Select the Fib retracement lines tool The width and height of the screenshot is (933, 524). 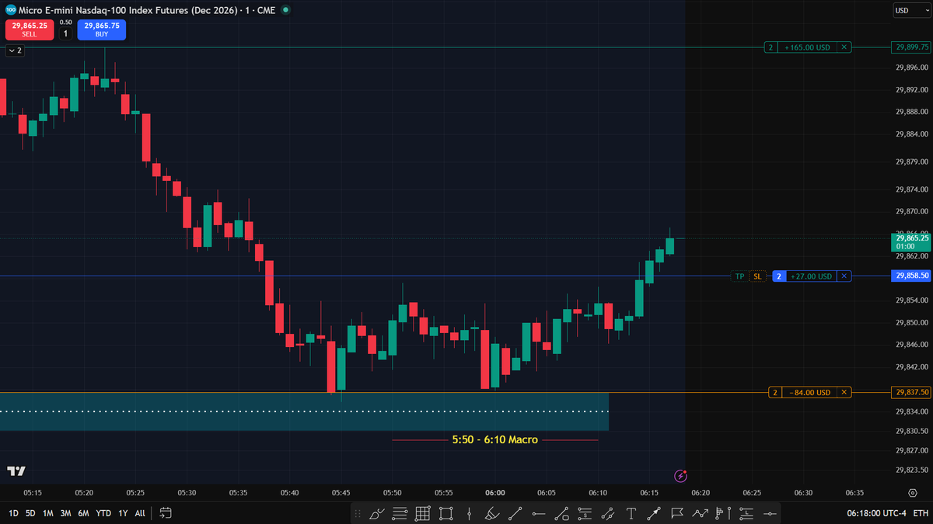(400, 513)
